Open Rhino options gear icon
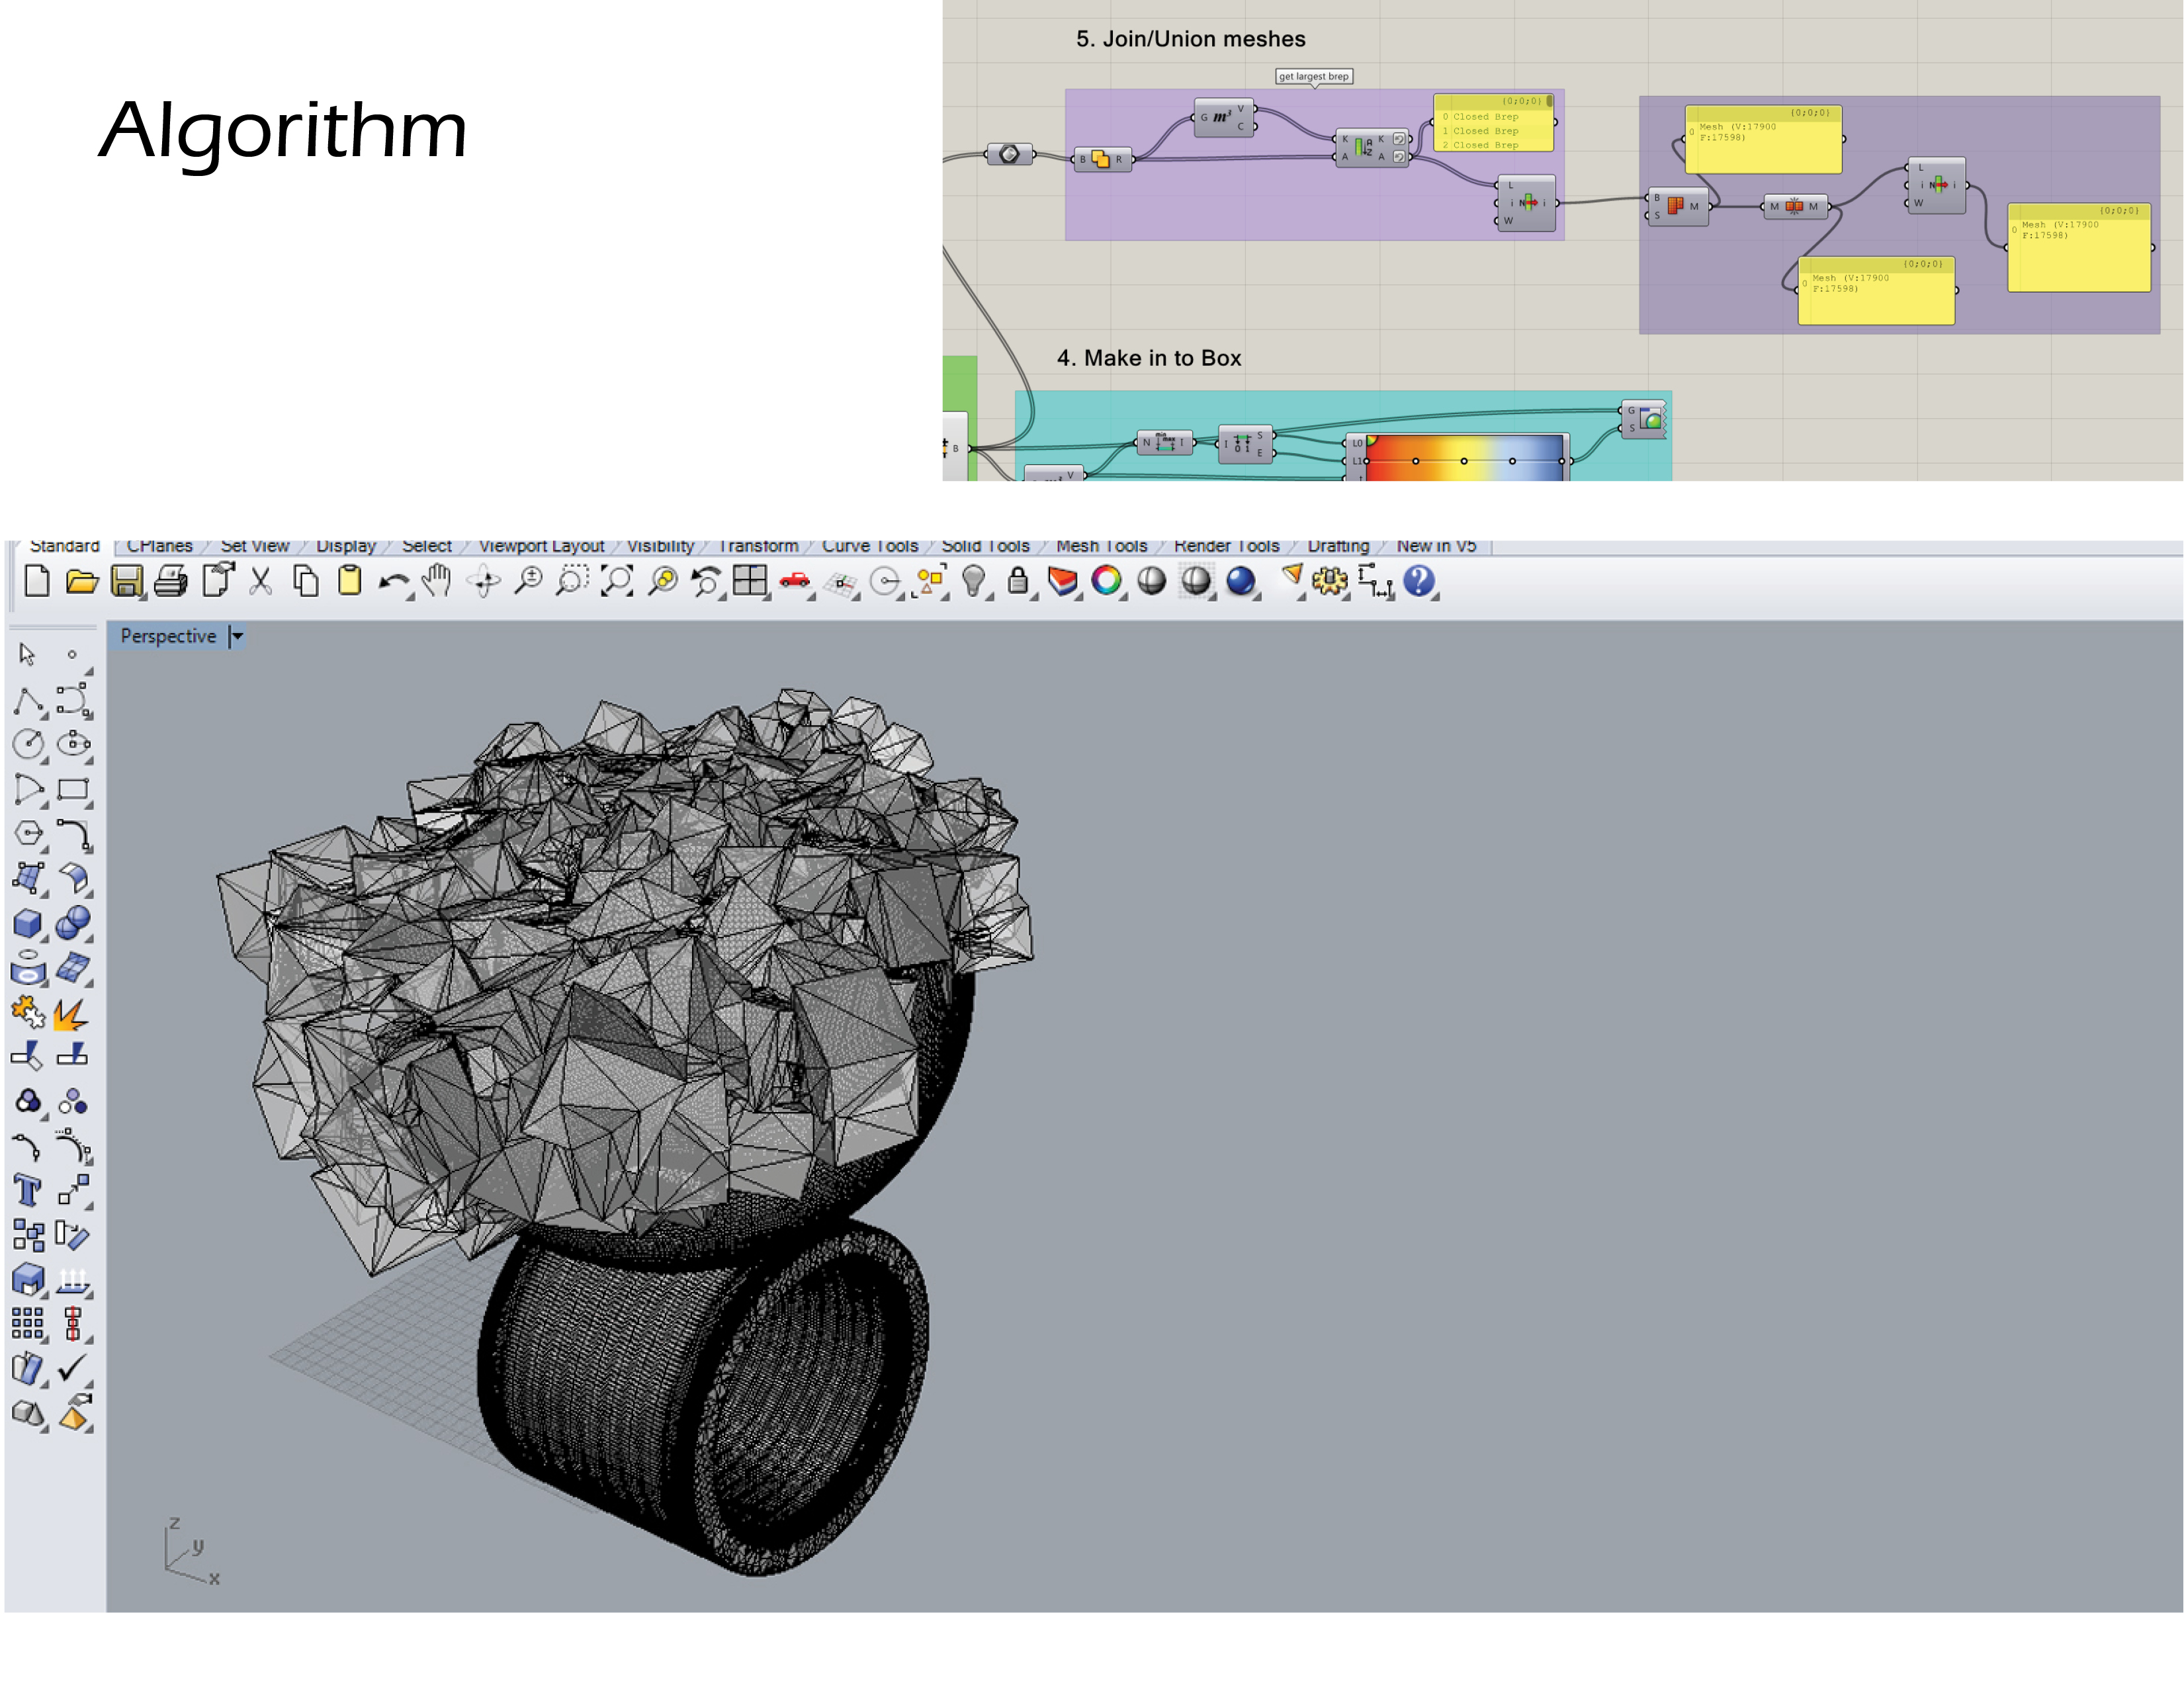2184x1687 pixels. click(1329, 581)
